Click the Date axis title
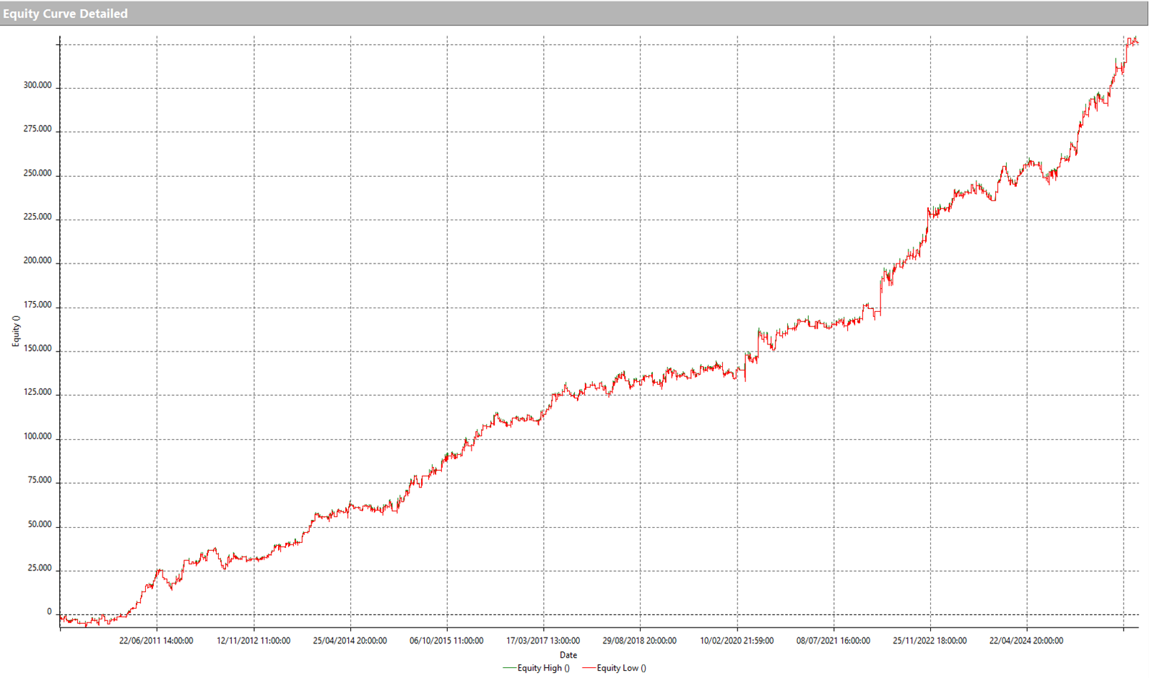The image size is (1149, 678). coord(568,655)
